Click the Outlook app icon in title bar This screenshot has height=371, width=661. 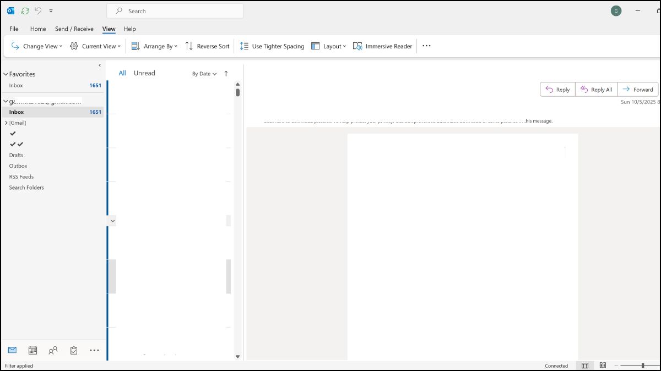10,10
